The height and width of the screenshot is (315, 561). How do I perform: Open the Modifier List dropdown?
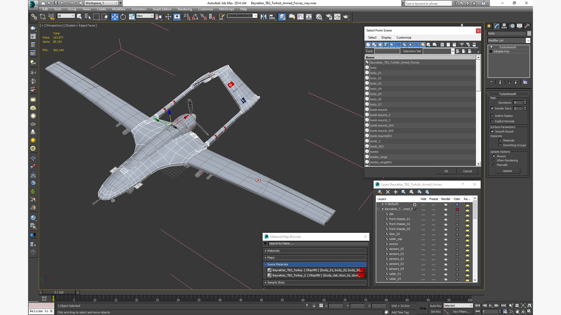[x=528, y=41]
